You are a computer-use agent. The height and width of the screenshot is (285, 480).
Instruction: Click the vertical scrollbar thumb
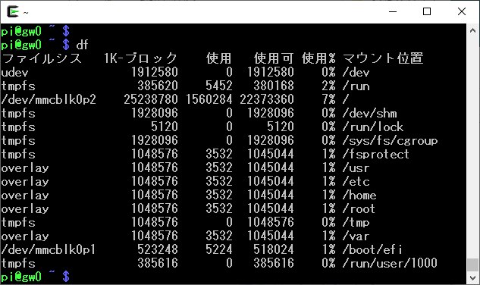472,265
